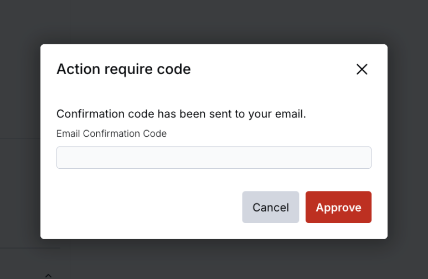Close the Action require code dialog
The height and width of the screenshot is (279, 428).
click(x=362, y=69)
